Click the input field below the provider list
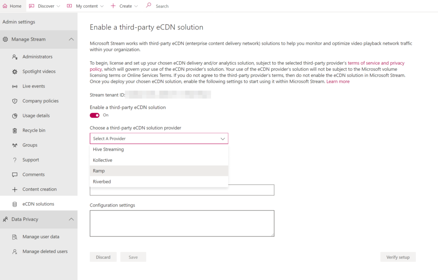Screen dimensions: 438x280 coord(182,190)
